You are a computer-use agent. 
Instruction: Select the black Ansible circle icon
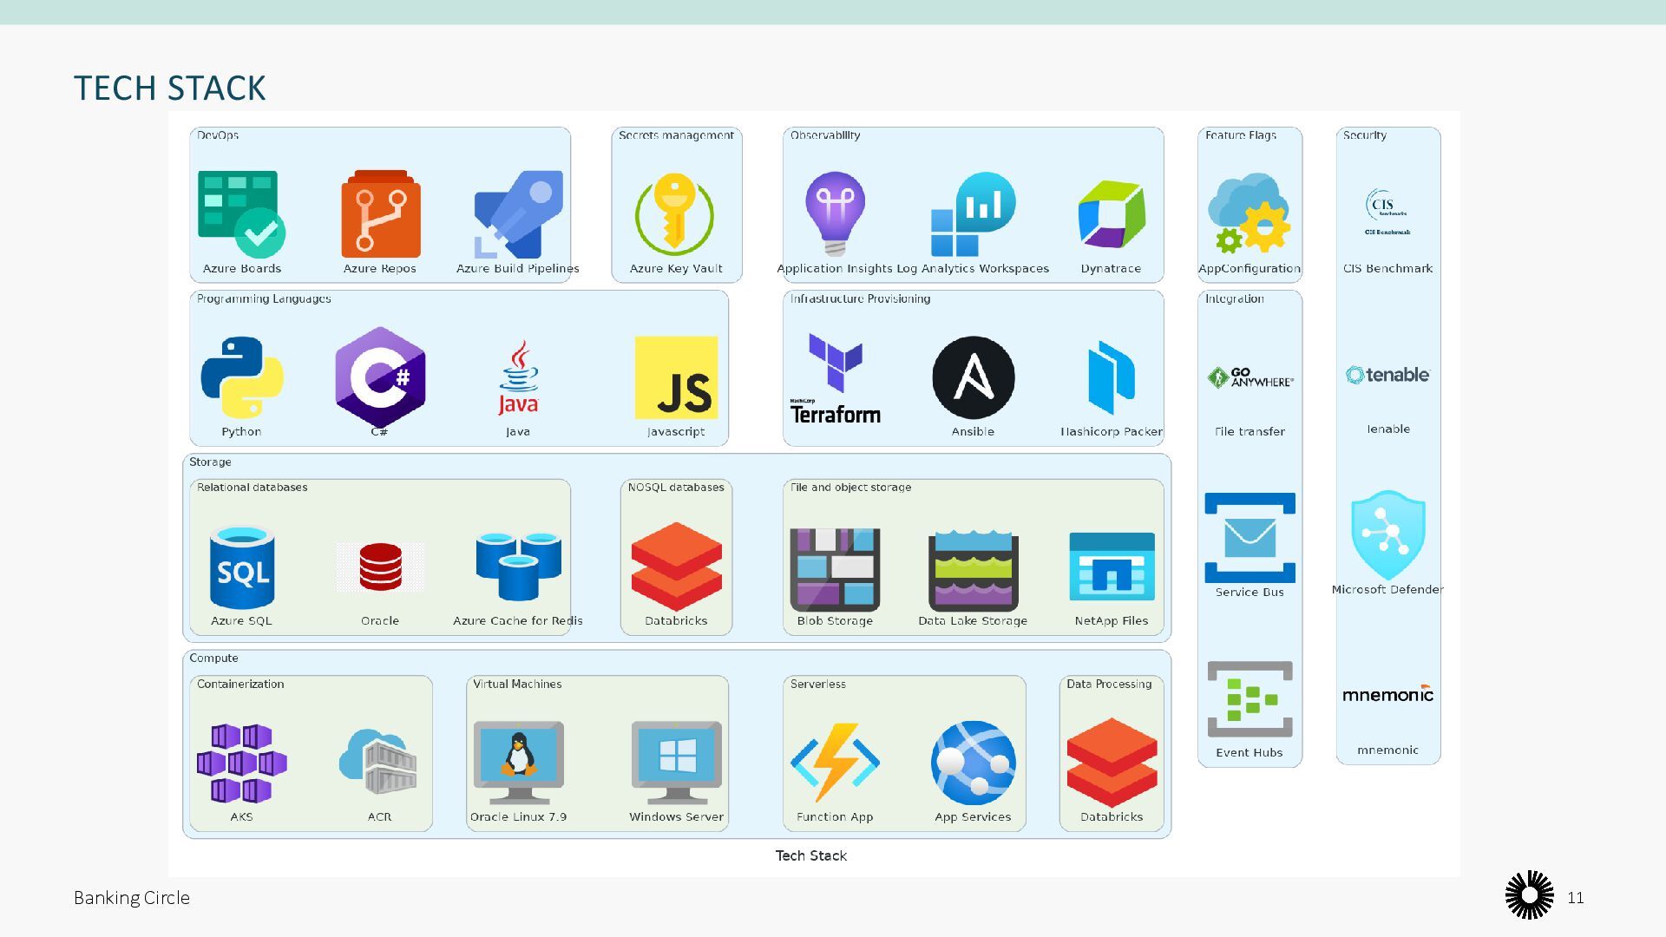973,377
